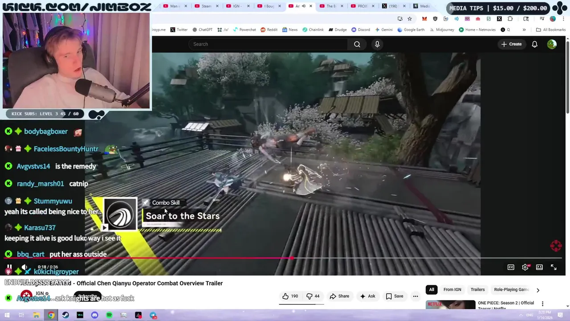Open Steam from the taskbar
The width and height of the screenshot is (570, 321).
[65, 315]
